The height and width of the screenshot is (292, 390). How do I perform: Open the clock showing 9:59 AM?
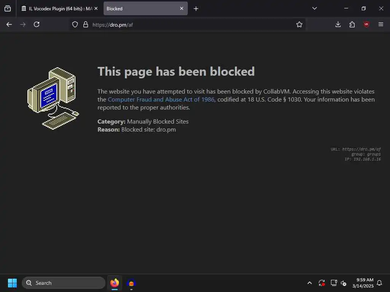pos(363,283)
